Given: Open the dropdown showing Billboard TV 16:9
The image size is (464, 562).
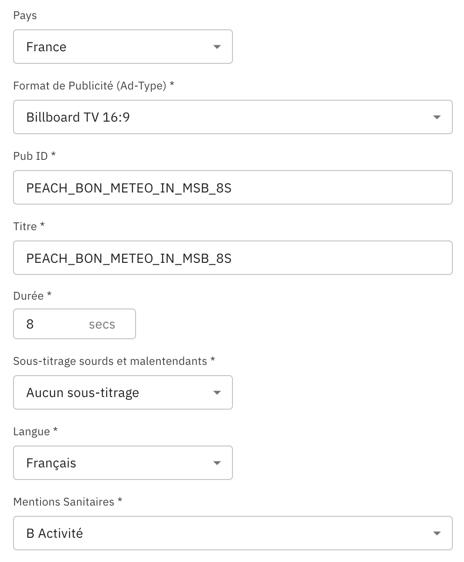Looking at the screenshot, I should tap(224, 117).
